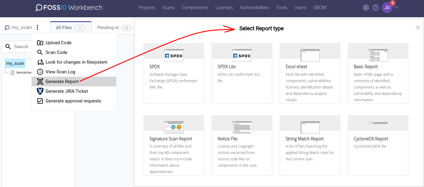Open the Components menu
The image size is (424, 187).
195,8
